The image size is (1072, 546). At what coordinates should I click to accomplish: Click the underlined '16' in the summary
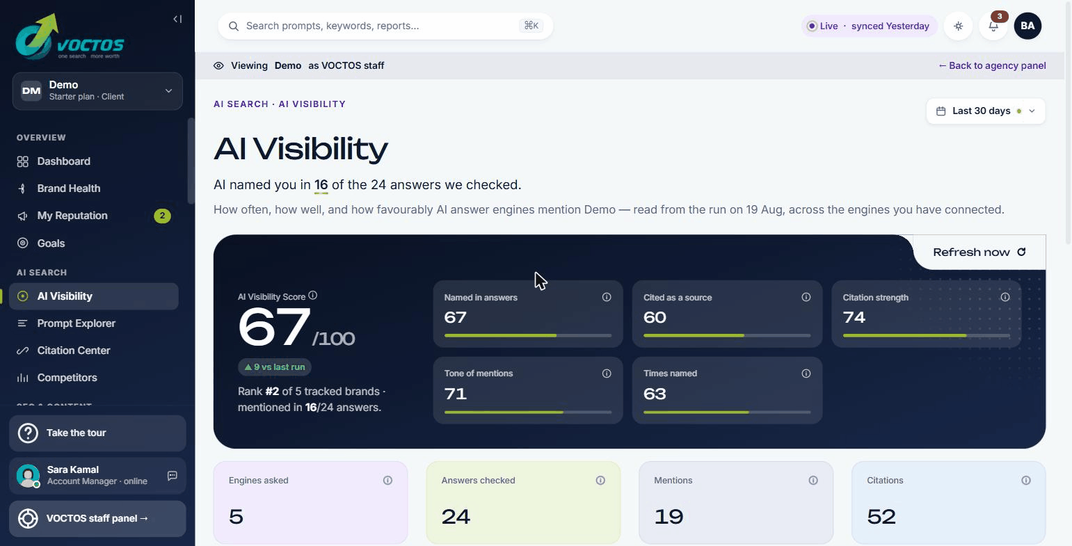click(321, 185)
